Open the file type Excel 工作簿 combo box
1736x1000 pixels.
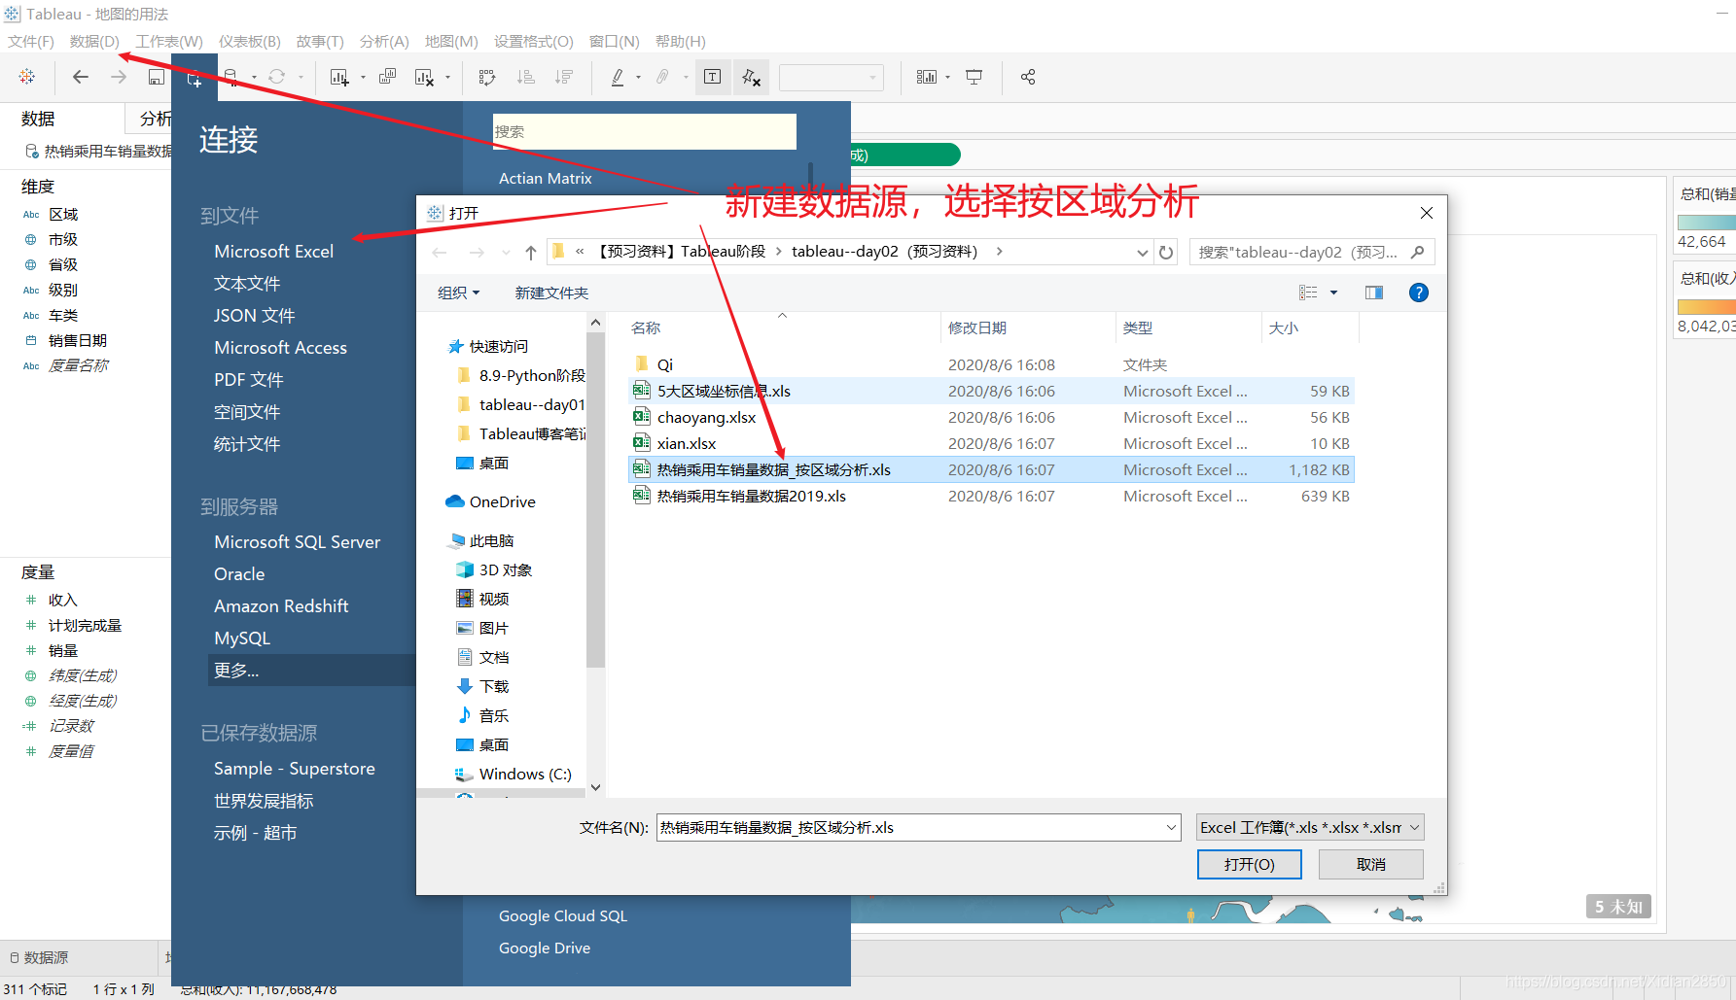point(1310,827)
